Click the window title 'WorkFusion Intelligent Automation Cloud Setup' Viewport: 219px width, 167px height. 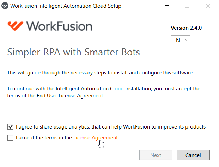click(66, 6)
